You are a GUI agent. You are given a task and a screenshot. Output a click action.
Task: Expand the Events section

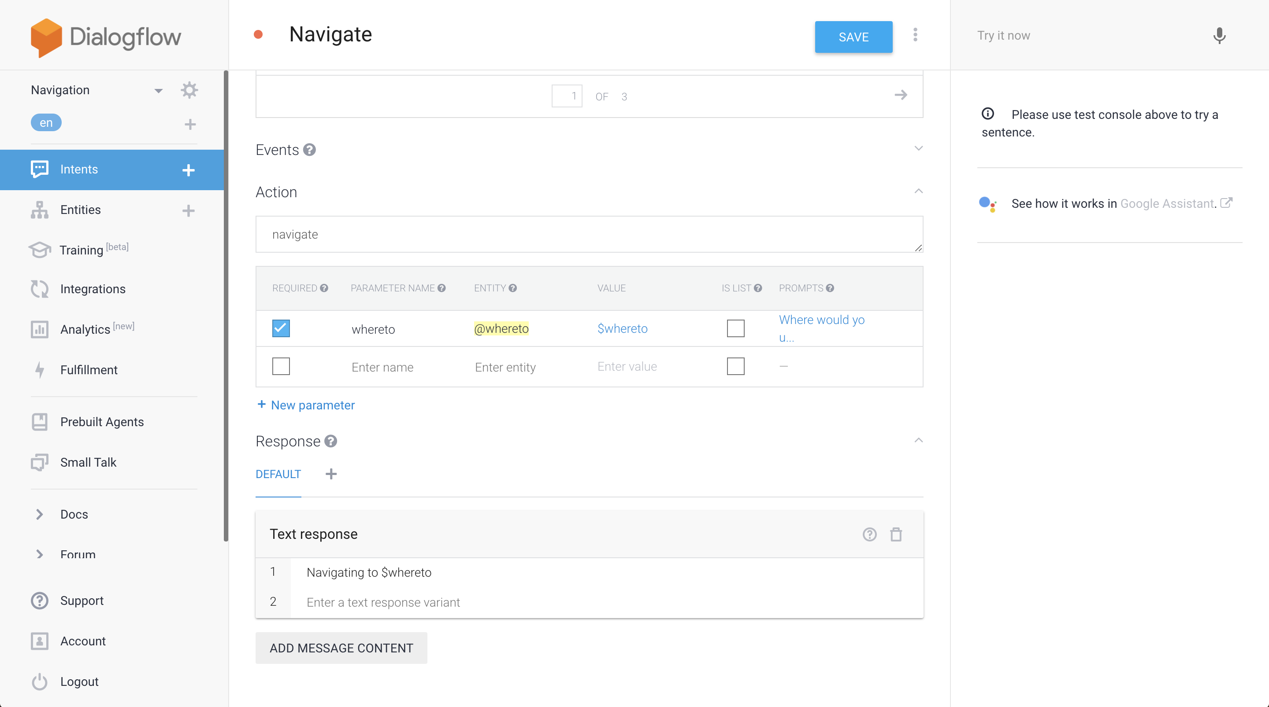coord(918,149)
